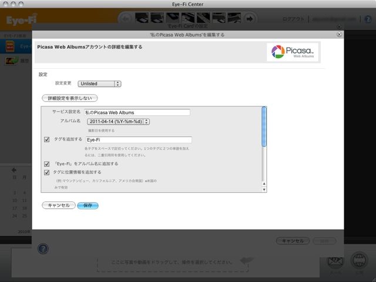Click the Eye-Fi tag text field
The image size is (376, 282).
point(139,140)
